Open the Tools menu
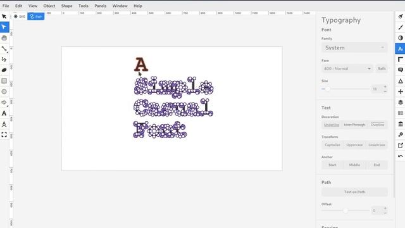This screenshot has width=405, height=228. [83, 6]
